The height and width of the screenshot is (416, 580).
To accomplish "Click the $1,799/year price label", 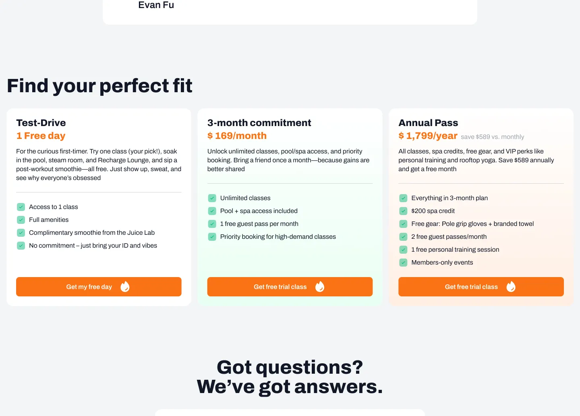I will (428, 136).
